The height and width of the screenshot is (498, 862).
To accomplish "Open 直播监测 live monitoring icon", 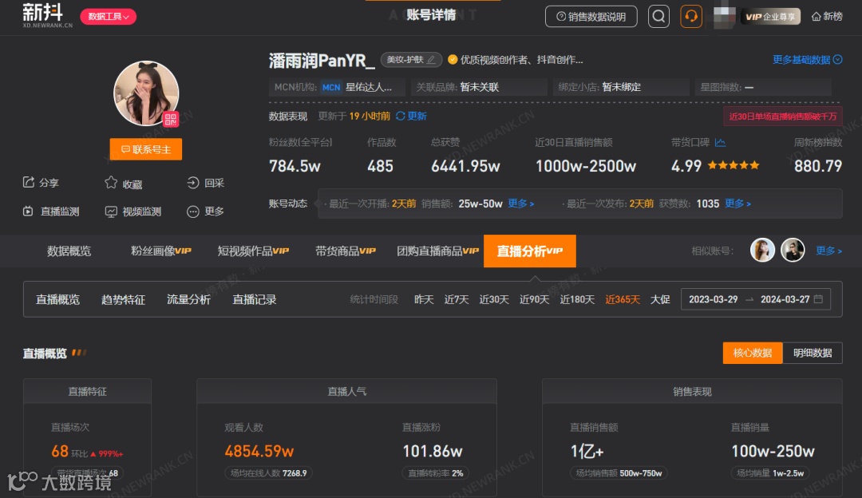I will (28, 211).
